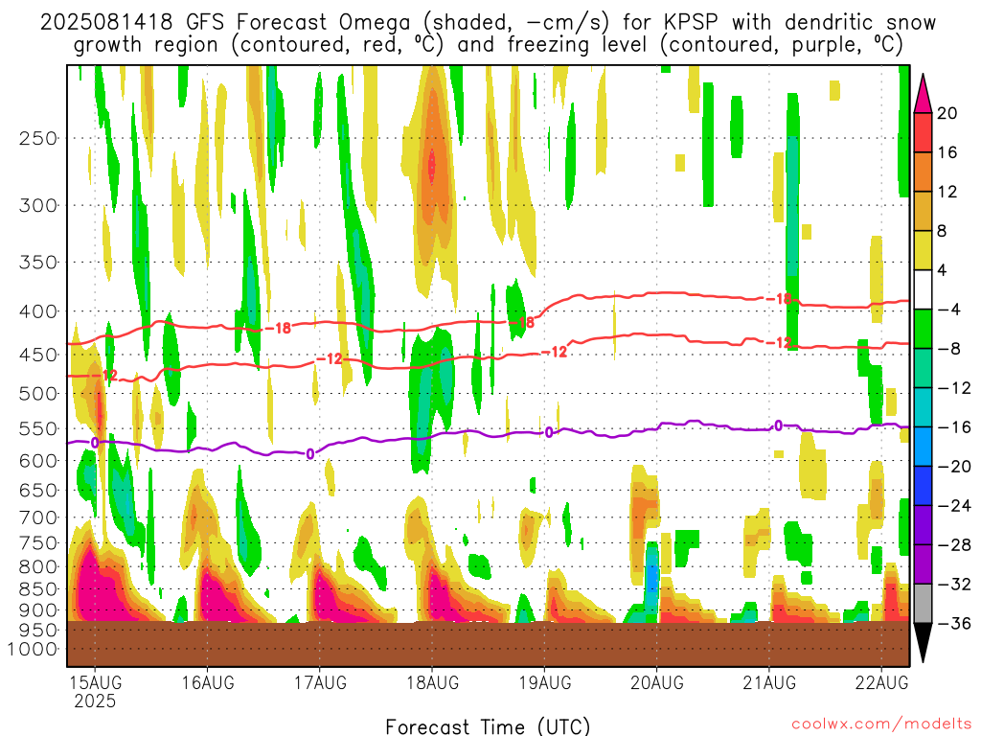The width and height of the screenshot is (981, 736).
Task: Click the year 2025 under 15AUG
Action: tap(95, 701)
